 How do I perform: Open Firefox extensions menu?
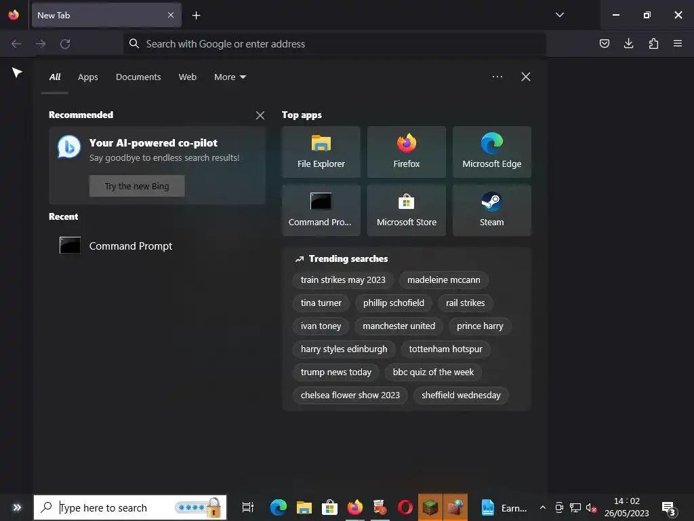653,43
